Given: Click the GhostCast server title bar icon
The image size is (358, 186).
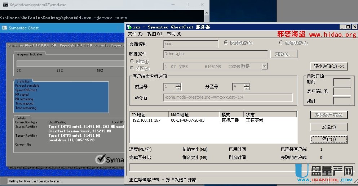Looking at the screenshot, I should 129,27.
